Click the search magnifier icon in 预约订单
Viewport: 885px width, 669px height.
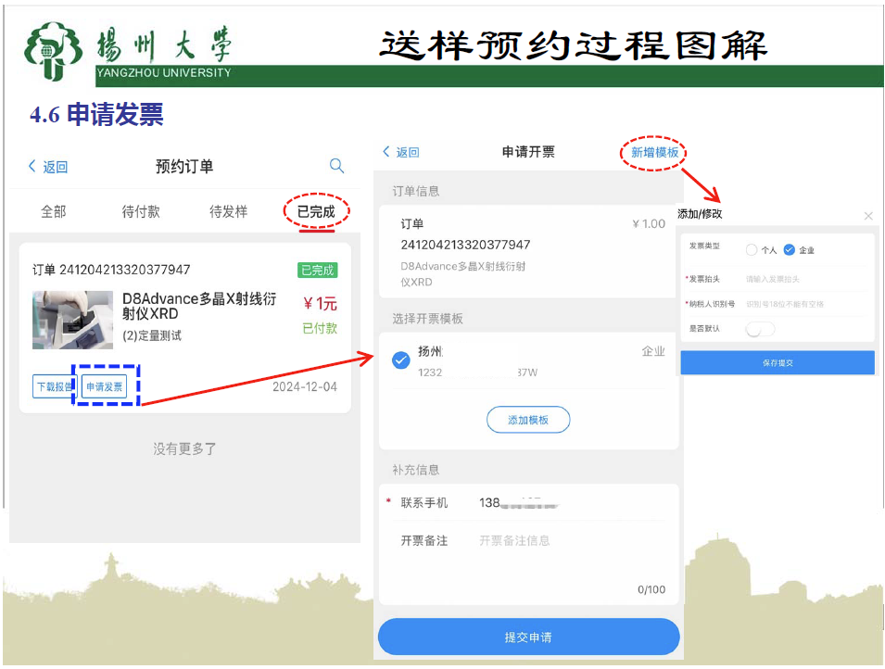pos(336,166)
